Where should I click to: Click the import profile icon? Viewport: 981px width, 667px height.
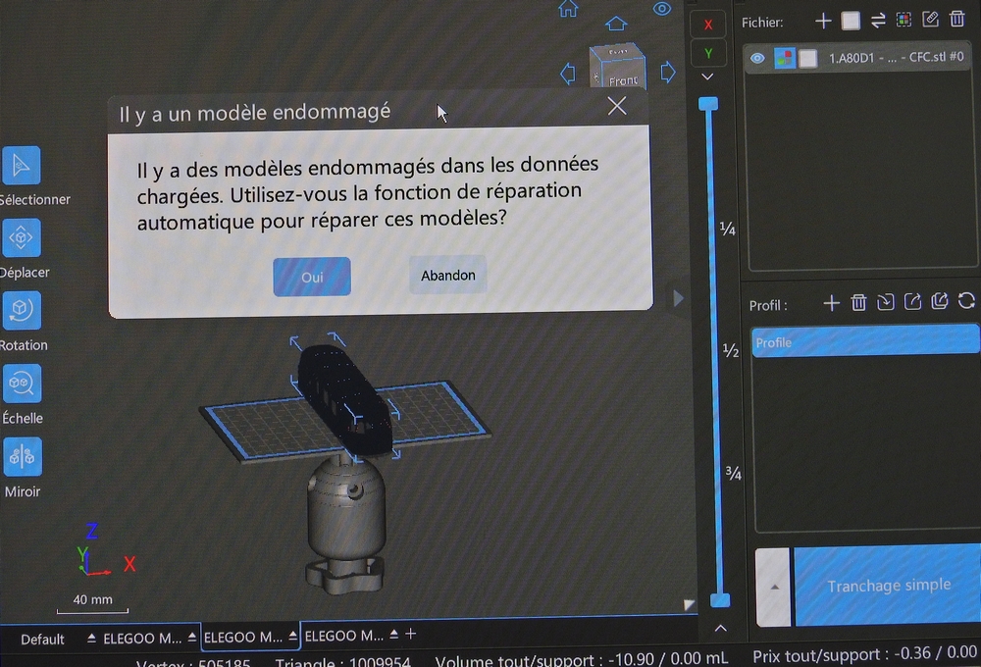pyautogui.click(x=885, y=302)
